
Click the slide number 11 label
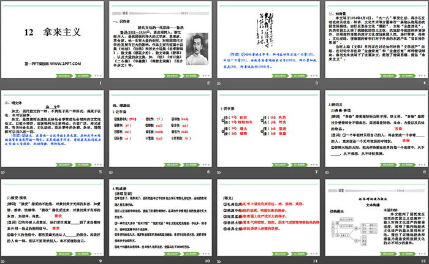[x=315, y=261]
